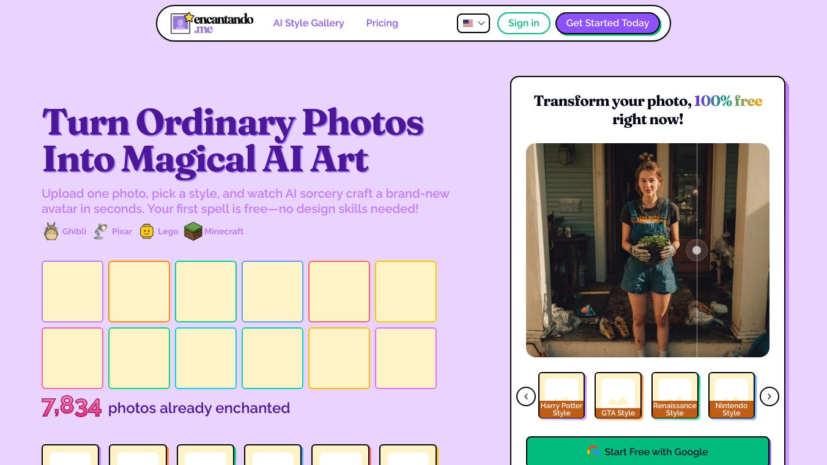This screenshot has height=465, width=827.
Task: Click the Sign in button
Action: pos(524,23)
